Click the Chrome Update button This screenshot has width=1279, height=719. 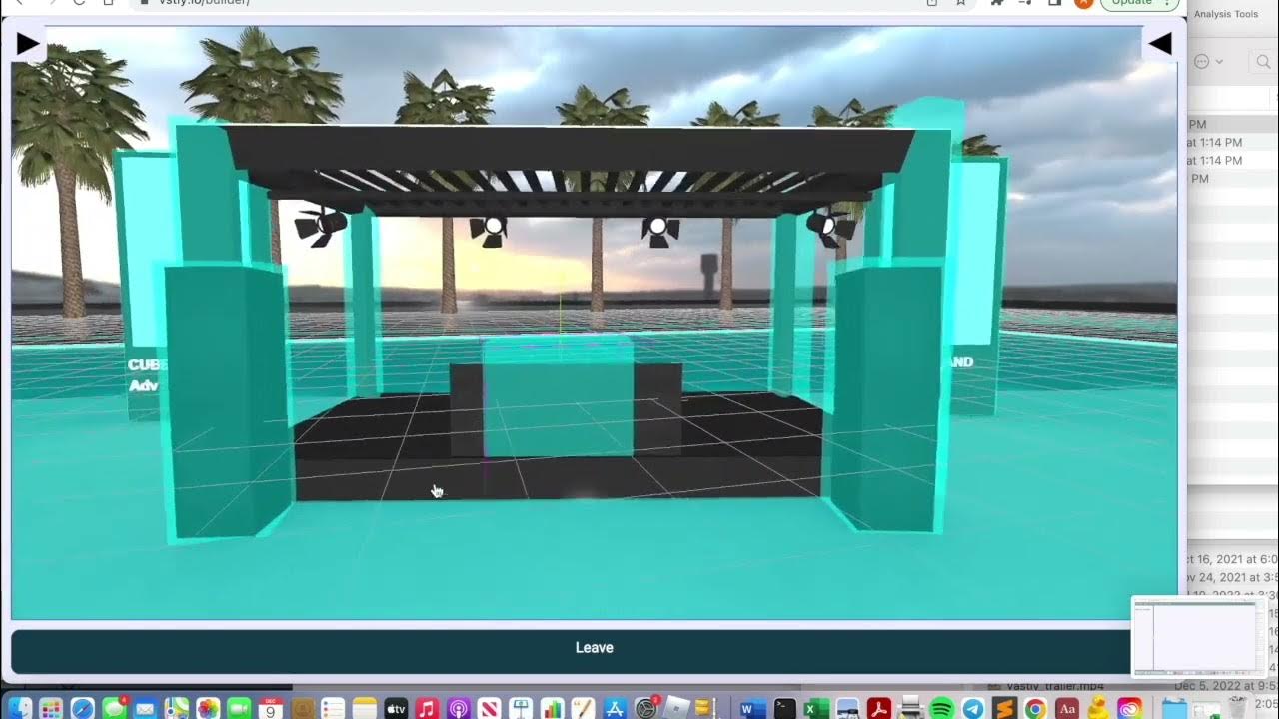click(1139, 3)
